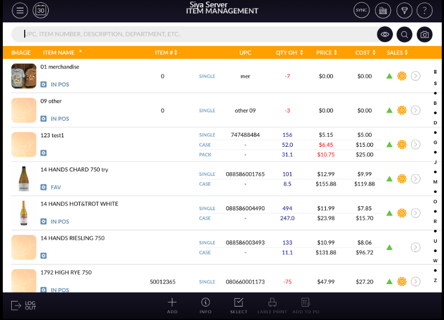Open the filter funnel icon

tap(404, 11)
